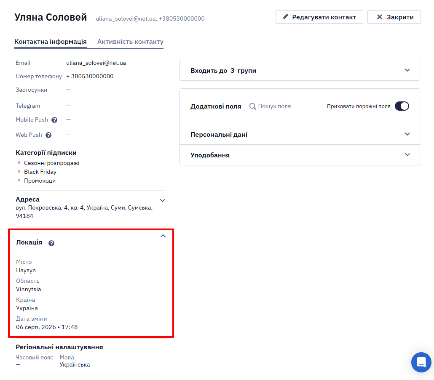Image resolution: width=434 pixels, height=380 pixels.
Task: Click the X icon in Закрити button
Action: coord(380,17)
